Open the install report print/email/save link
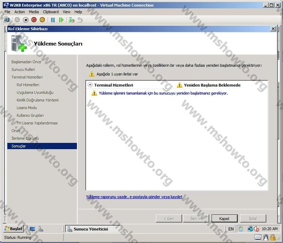Viewport: 283px width, 243px height. pyautogui.click(x=134, y=197)
